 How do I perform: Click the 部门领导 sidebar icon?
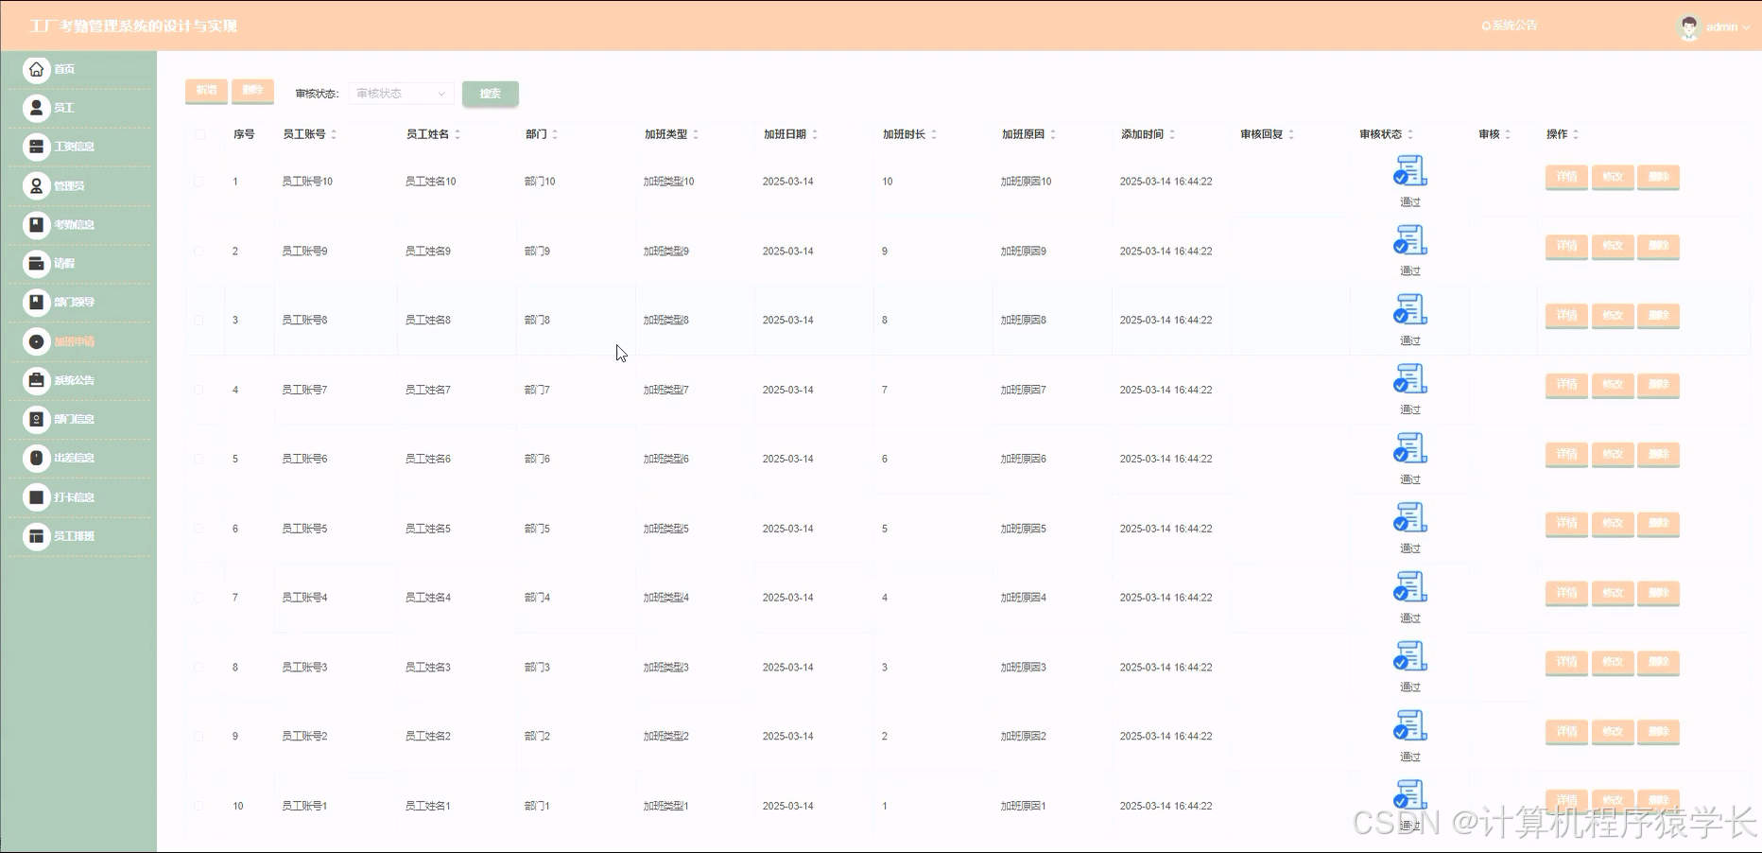click(36, 302)
